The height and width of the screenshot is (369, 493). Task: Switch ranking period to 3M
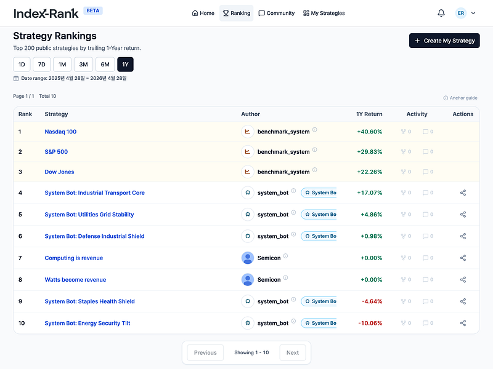(x=83, y=65)
